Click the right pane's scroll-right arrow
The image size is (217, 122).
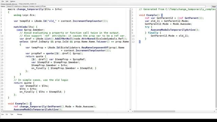click(215, 111)
